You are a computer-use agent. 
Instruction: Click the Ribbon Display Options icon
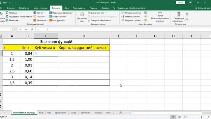pyautogui.click(x=190, y=3)
